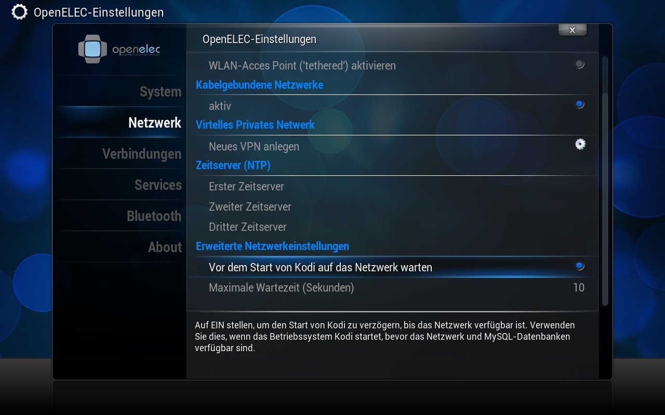Screen dimensions: 665x415
Task: Click the OpenELEC logo icon
Action: [92, 49]
